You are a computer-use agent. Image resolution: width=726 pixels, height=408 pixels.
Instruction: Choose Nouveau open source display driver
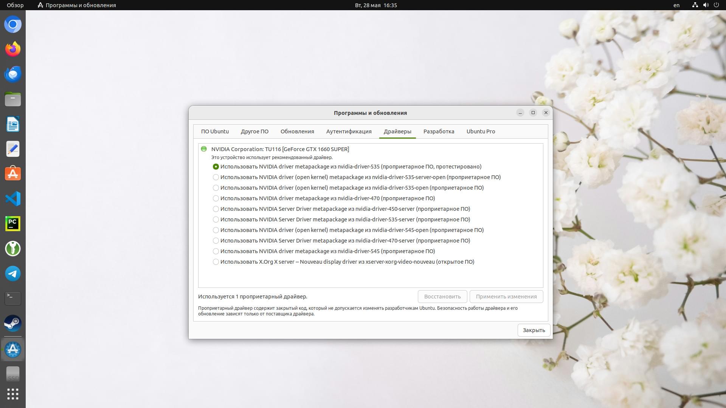point(343,262)
